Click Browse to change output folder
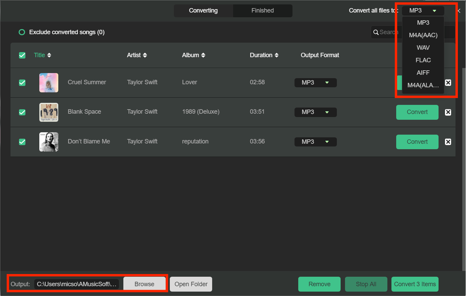 tap(144, 284)
